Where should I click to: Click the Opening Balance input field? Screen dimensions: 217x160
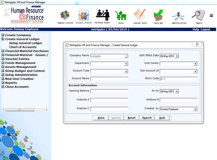(109, 91)
